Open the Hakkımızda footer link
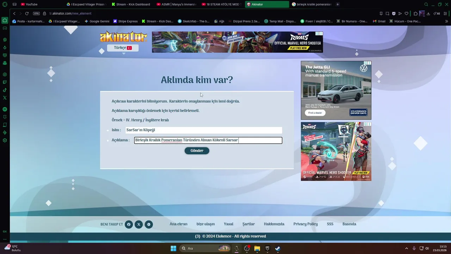The height and width of the screenshot is (254, 451). pos(274,224)
